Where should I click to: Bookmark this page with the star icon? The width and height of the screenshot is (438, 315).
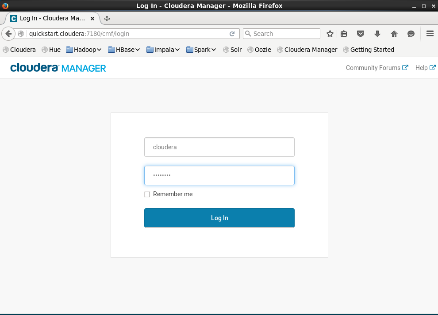[330, 34]
